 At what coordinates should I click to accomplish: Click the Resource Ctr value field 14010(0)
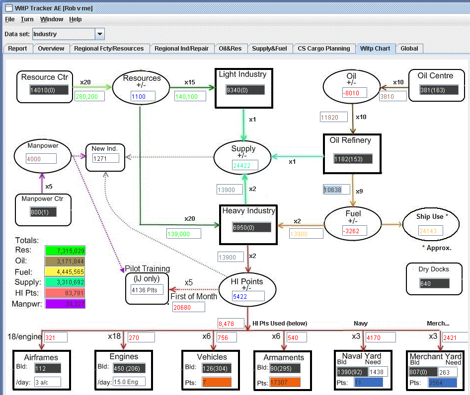click(49, 90)
